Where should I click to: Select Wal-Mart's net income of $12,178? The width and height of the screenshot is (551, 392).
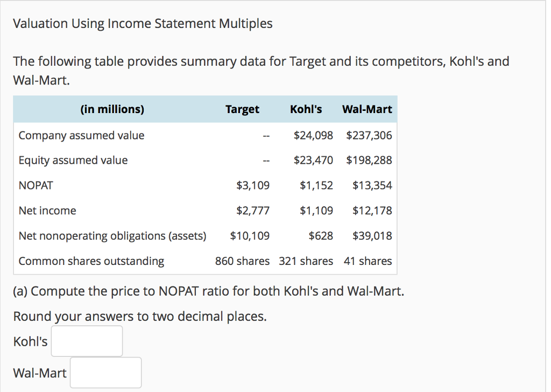click(372, 210)
